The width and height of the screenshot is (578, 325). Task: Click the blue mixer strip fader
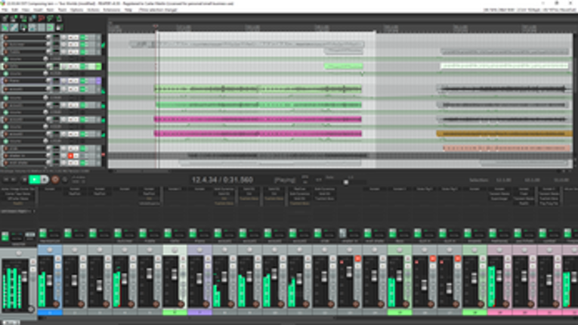[x=50, y=280]
